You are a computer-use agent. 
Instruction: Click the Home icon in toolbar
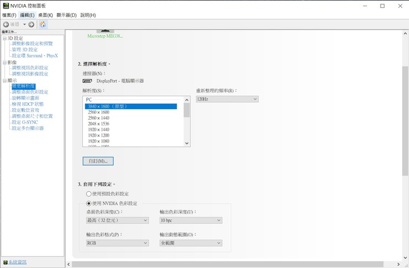(43, 24)
